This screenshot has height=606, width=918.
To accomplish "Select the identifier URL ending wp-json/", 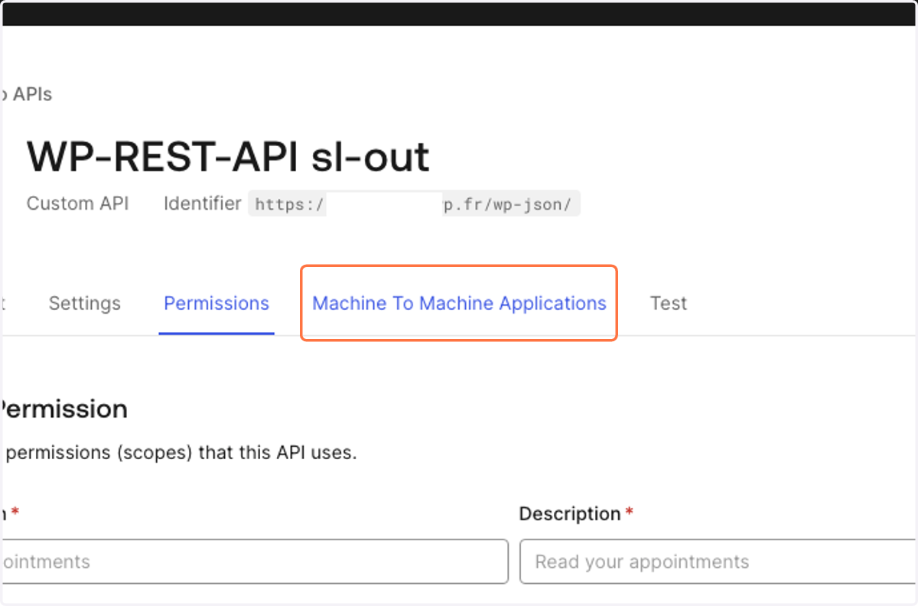I will point(414,204).
